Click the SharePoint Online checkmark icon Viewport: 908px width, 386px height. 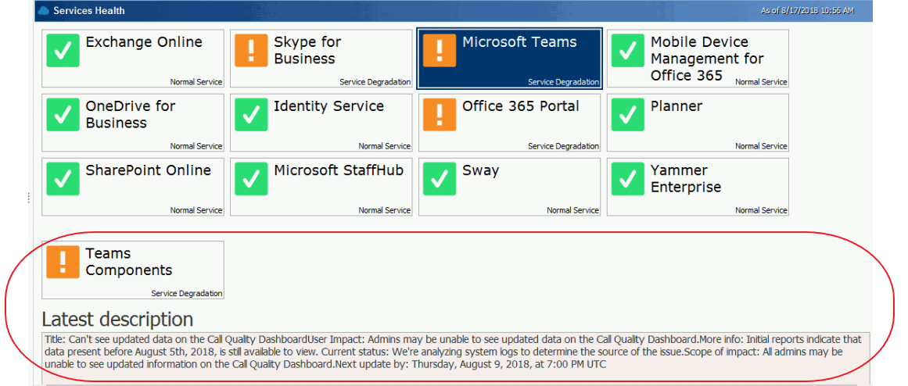(x=63, y=178)
